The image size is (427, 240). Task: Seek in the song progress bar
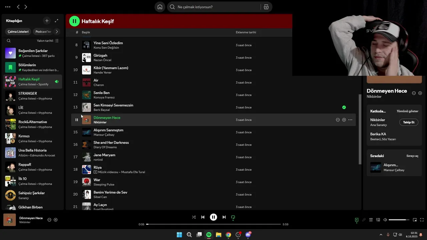[x=213, y=224]
